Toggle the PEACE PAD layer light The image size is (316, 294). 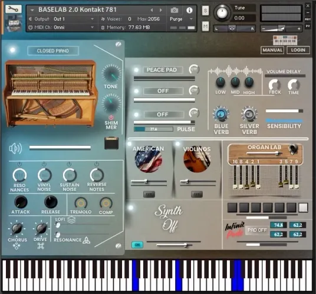pyautogui.click(x=136, y=70)
